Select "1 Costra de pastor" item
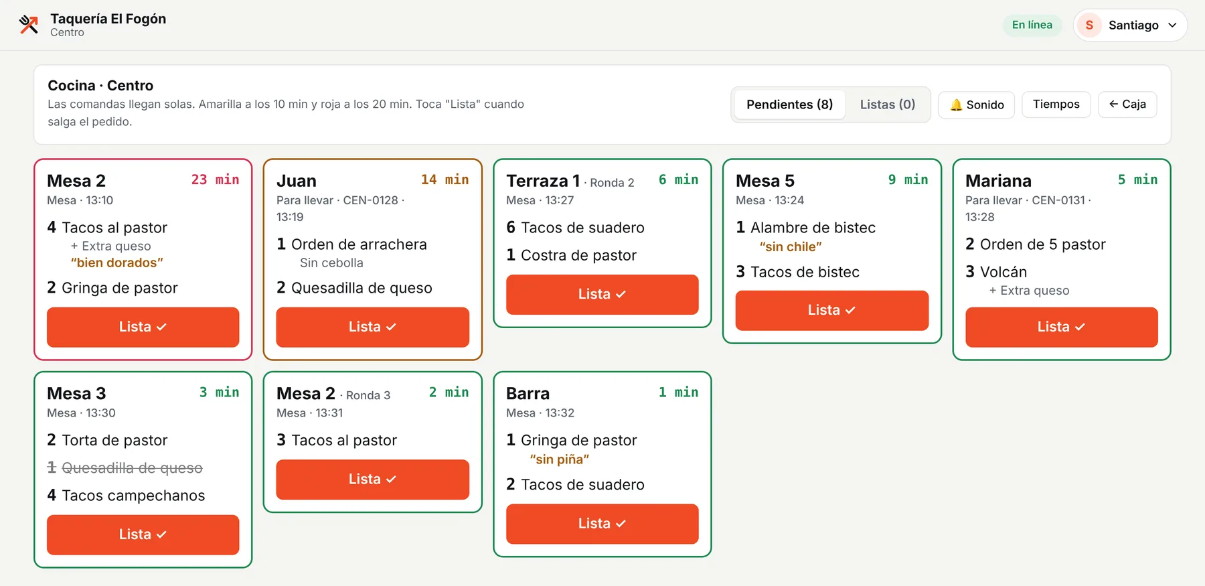 [571, 255]
